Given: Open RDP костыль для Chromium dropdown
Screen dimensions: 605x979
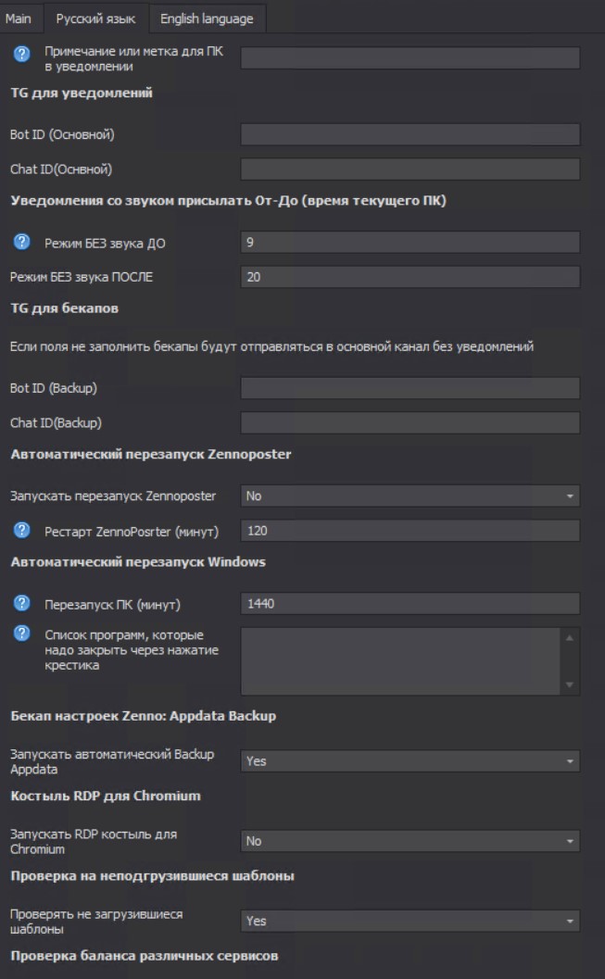Looking at the screenshot, I should pyautogui.click(x=410, y=841).
